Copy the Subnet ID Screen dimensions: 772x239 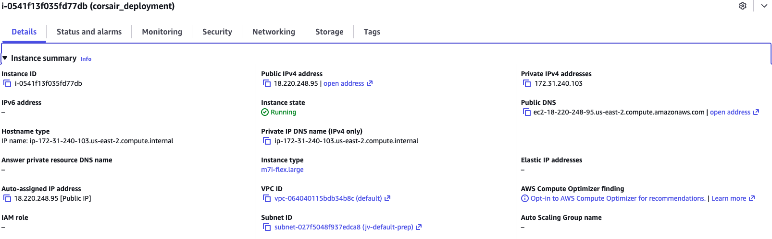[x=267, y=227]
